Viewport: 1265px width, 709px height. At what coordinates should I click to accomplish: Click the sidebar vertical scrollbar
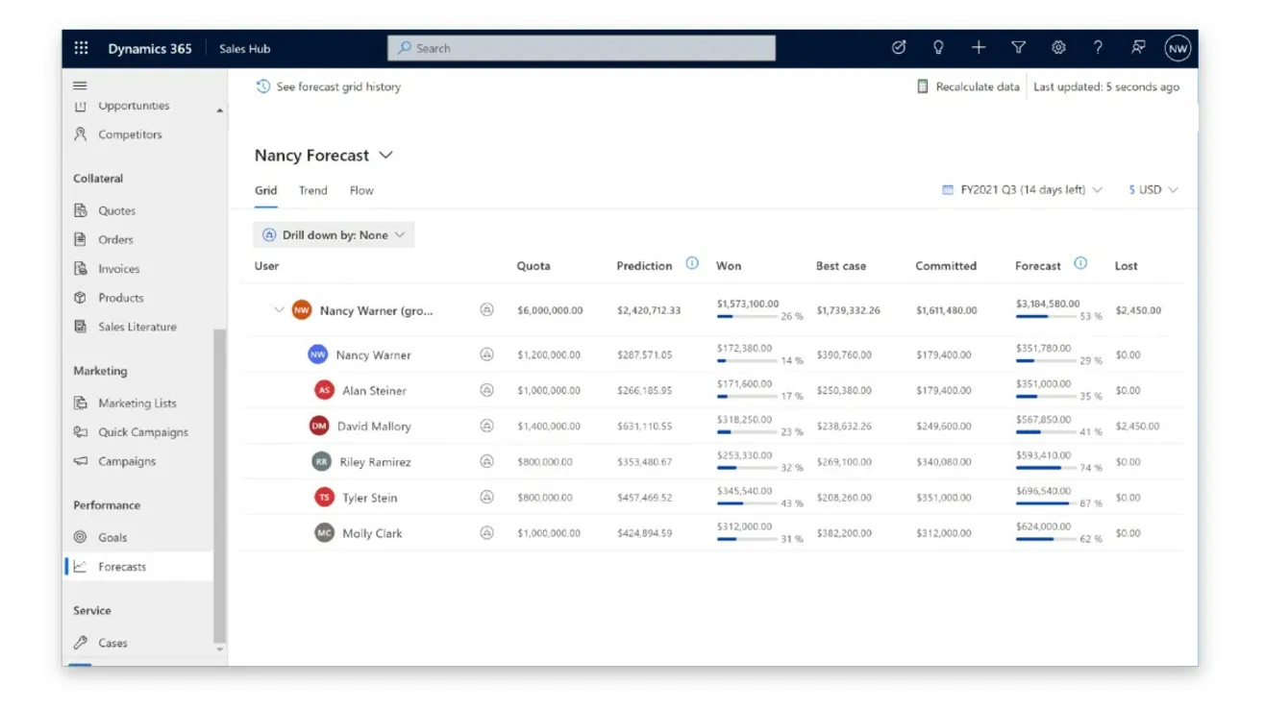(220, 485)
